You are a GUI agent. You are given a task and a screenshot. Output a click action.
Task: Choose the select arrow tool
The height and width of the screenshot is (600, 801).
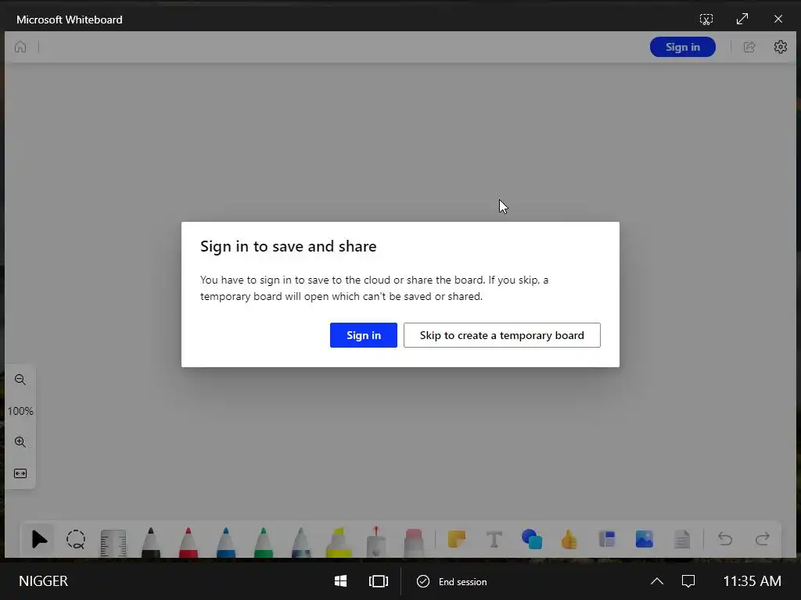(x=39, y=539)
